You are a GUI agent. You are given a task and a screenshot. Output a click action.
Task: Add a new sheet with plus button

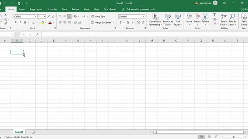(33, 132)
